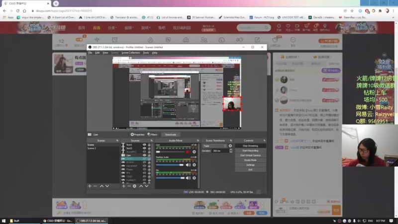Open OBS Help menu
Image resolution: width=398 pixels, height=224 pixels.
[x=155, y=53]
